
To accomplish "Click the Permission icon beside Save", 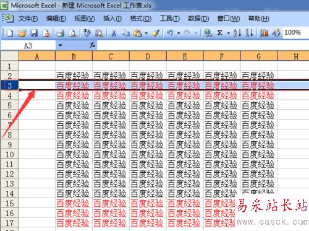I will [46, 33].
